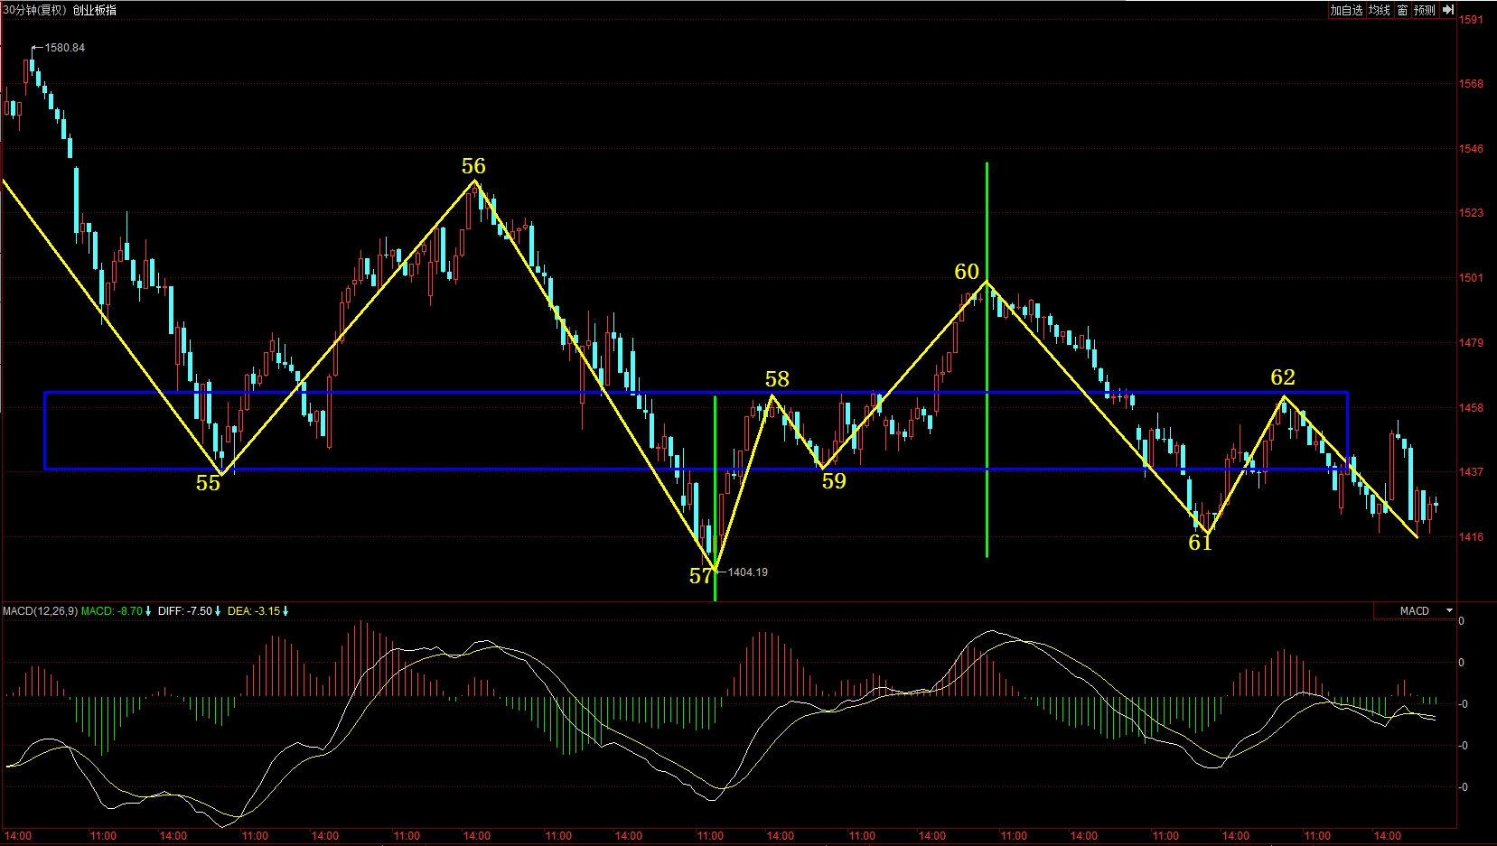Click the down arrow beside DIFF value
Image resolution: width=1497 pixels, height=846 pixels.
[218, 611]
